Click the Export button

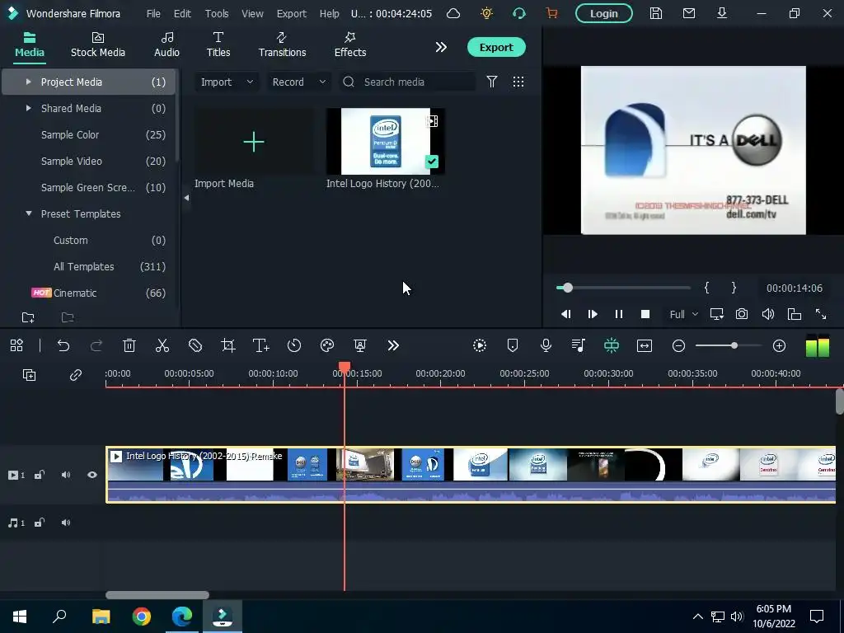pos(495,47)
